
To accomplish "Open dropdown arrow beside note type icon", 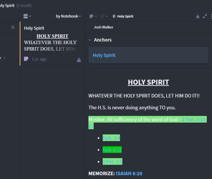I will point(96,16).
